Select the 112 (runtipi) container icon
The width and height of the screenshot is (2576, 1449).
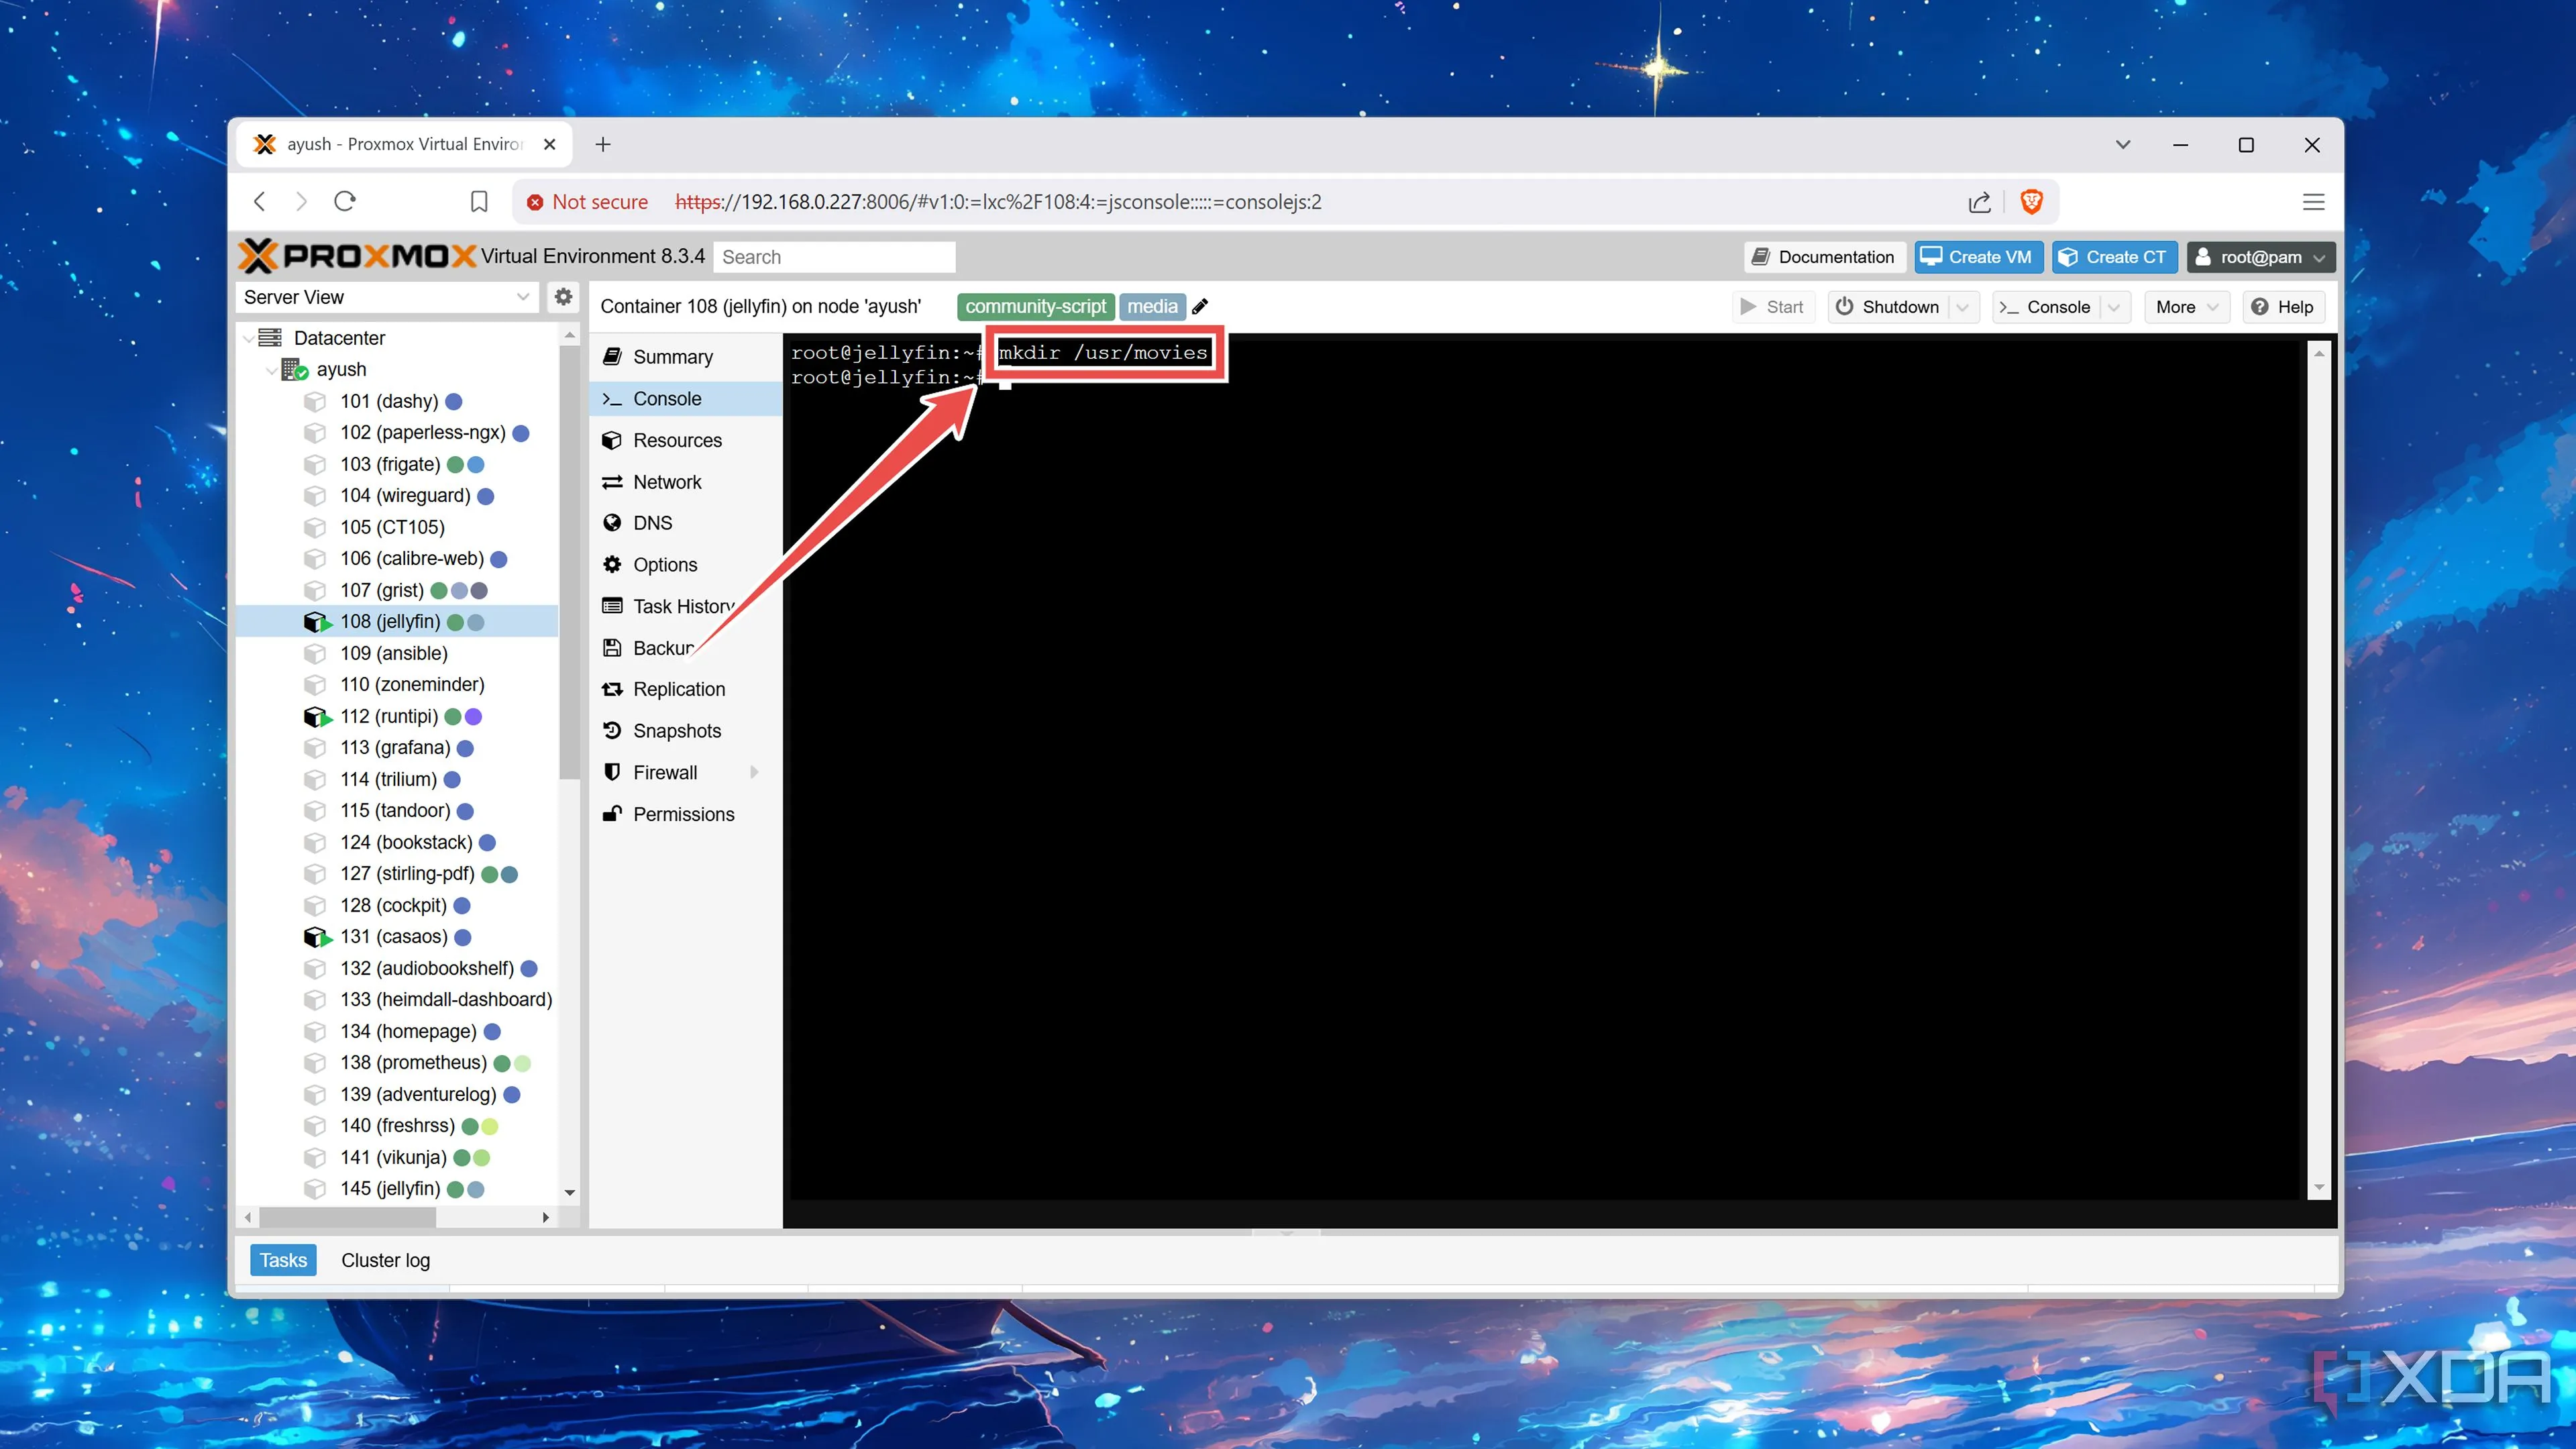316,717
